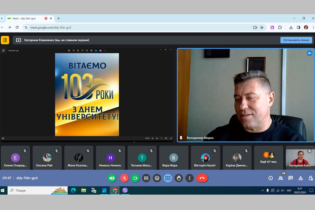The height and width of the screenshot is (210, 315).
Task: Select Вікторія Насвіт participant tile
Action: pyautogui.click(x=205, y=158)
